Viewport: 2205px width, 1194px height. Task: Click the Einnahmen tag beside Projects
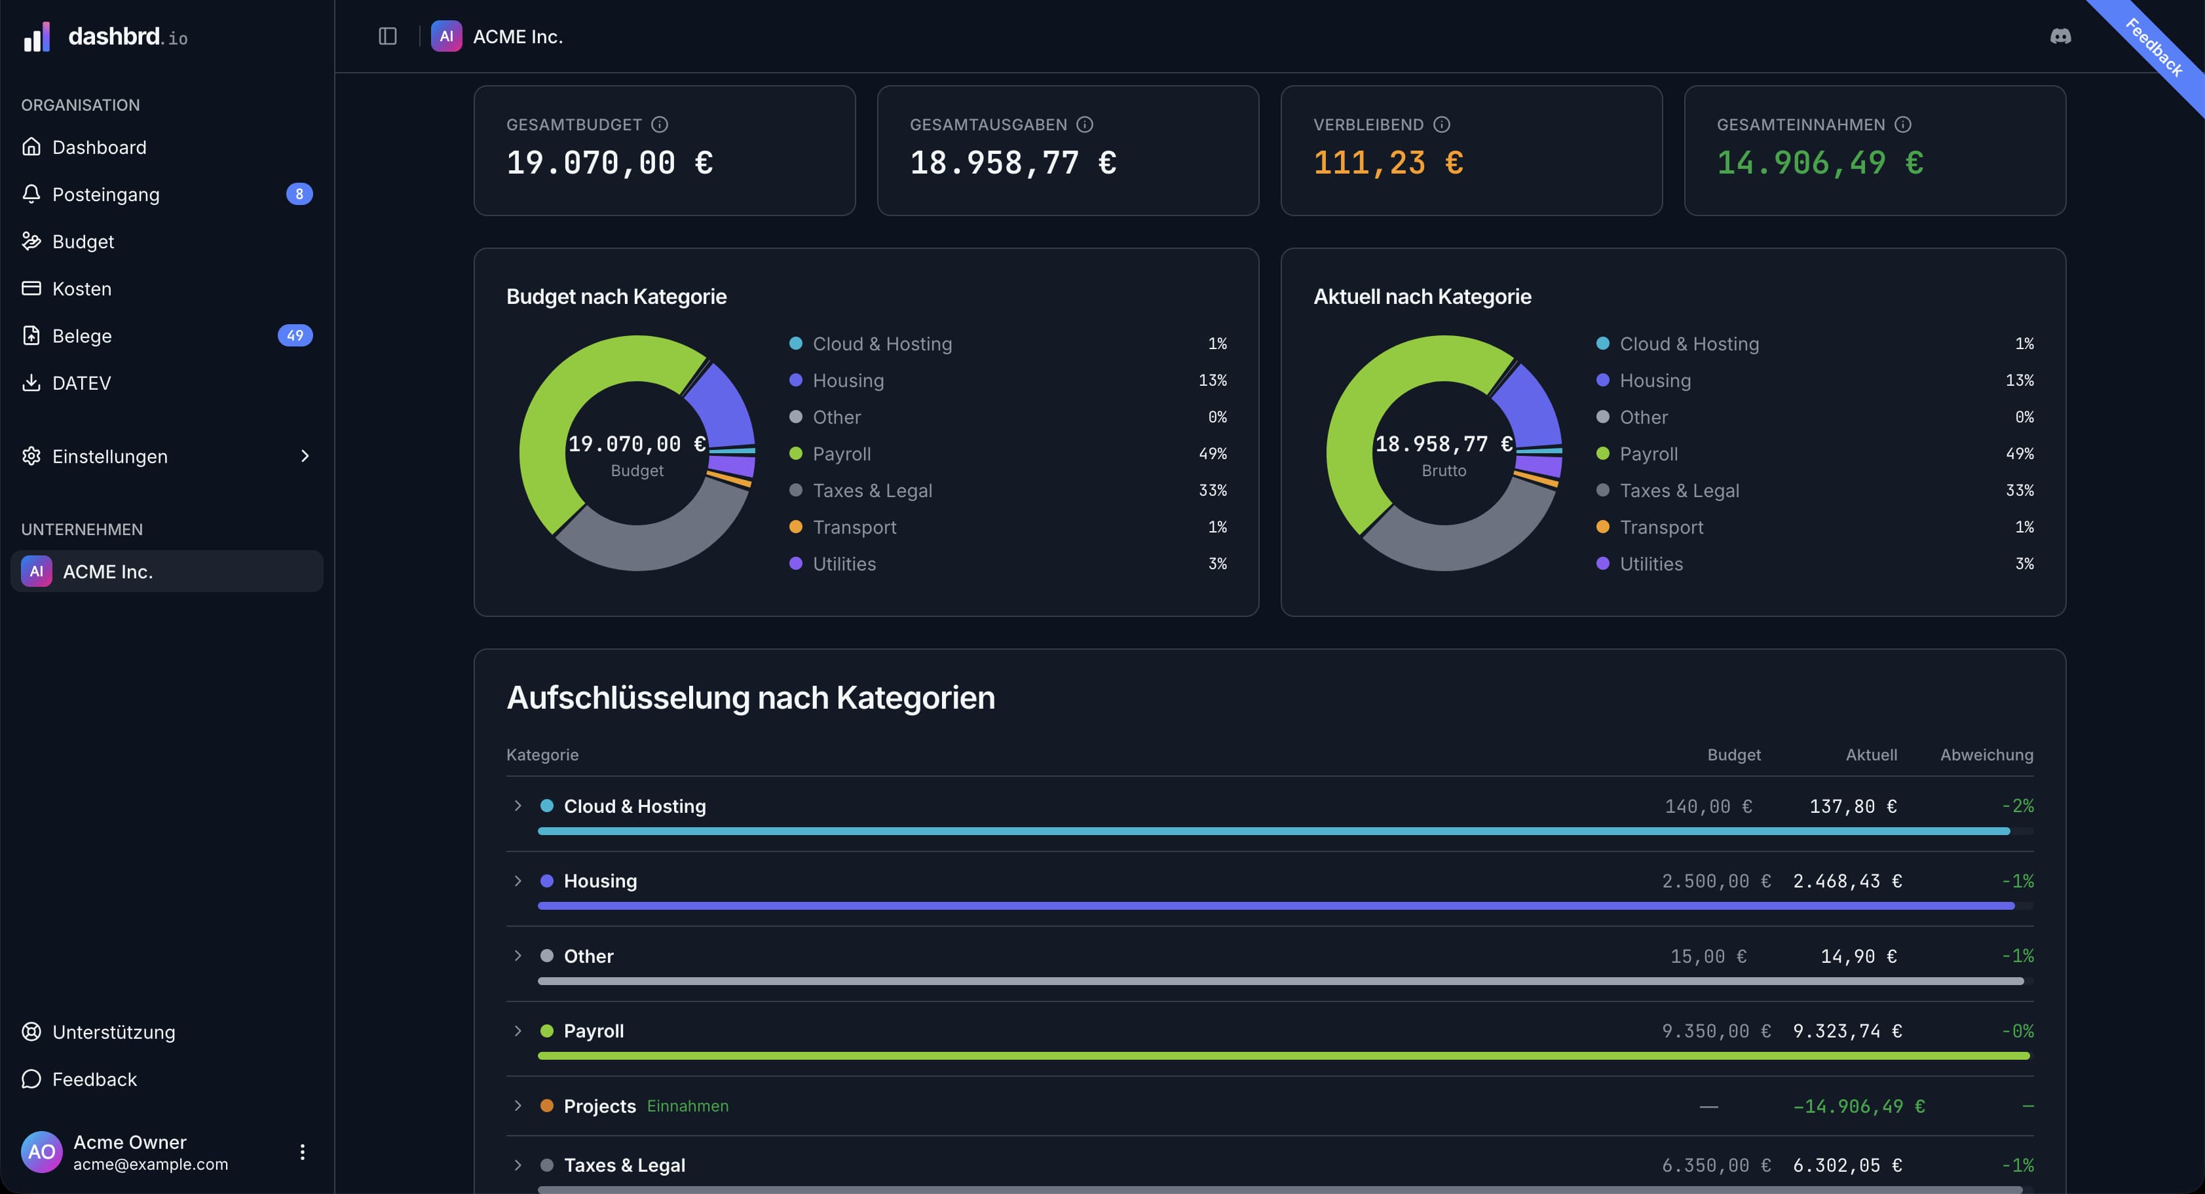[687, 1106]
